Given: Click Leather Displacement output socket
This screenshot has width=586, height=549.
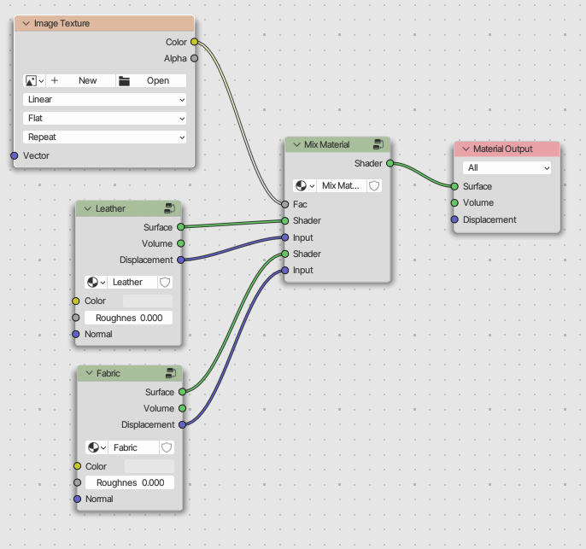Looking at the screenshot, I should pos(181,260).
